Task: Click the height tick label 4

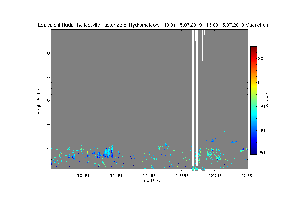Action: 48,124
